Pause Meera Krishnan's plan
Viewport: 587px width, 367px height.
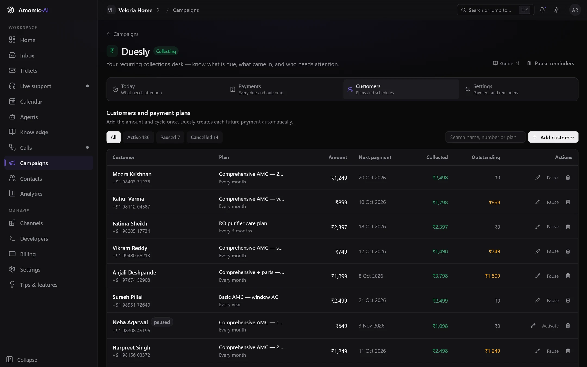click(552, 178)
